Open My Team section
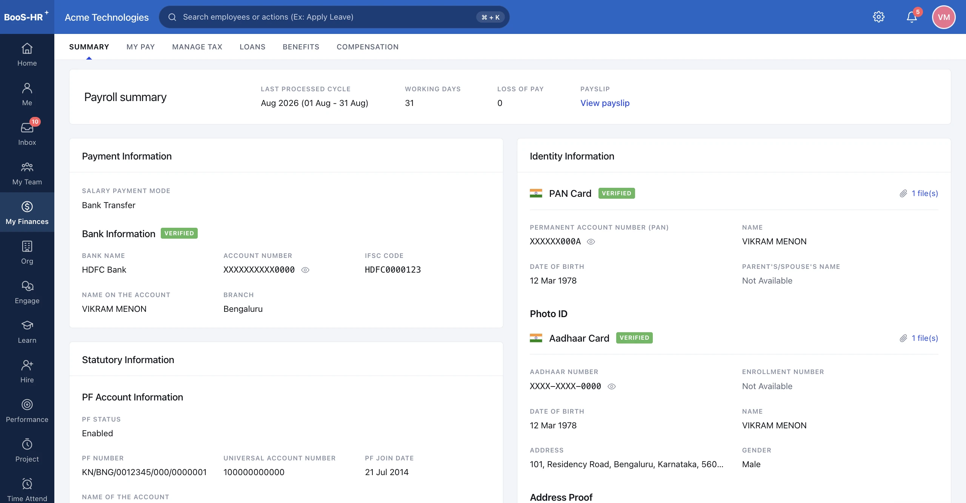 coord(27,173)
